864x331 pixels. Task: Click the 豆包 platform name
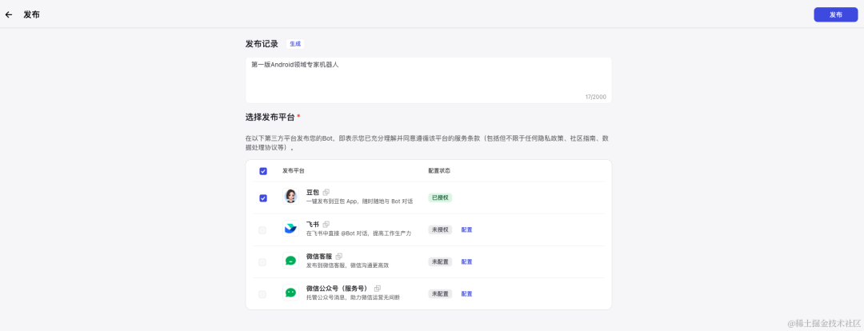(313, 192)
